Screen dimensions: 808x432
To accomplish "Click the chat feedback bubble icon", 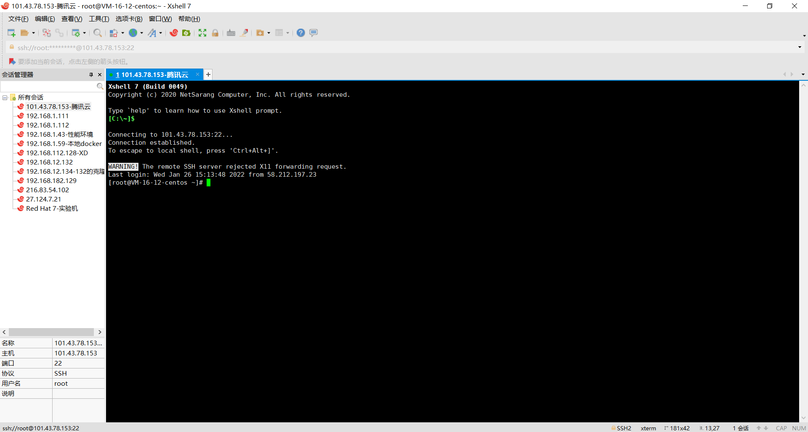I will click(x=314, y=33).
